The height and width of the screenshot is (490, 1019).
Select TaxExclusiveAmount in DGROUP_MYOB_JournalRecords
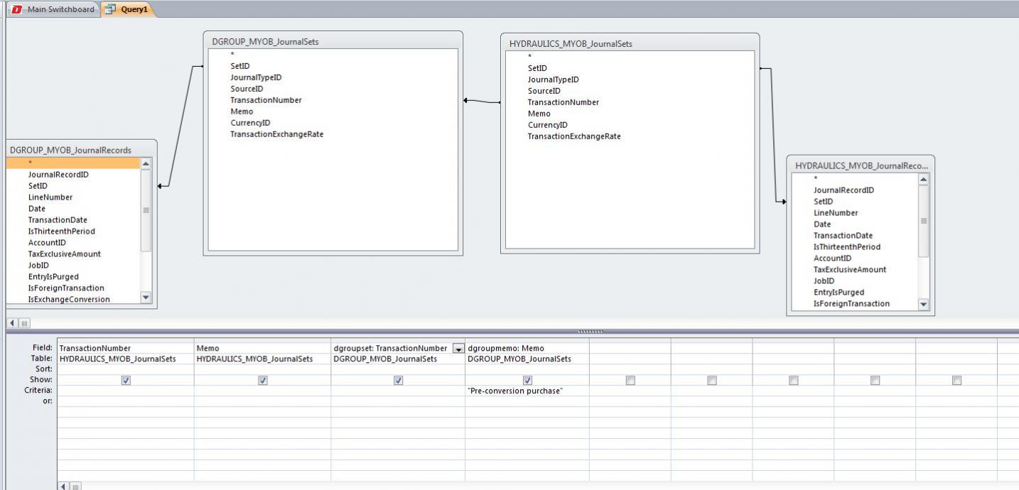point(64,254)
